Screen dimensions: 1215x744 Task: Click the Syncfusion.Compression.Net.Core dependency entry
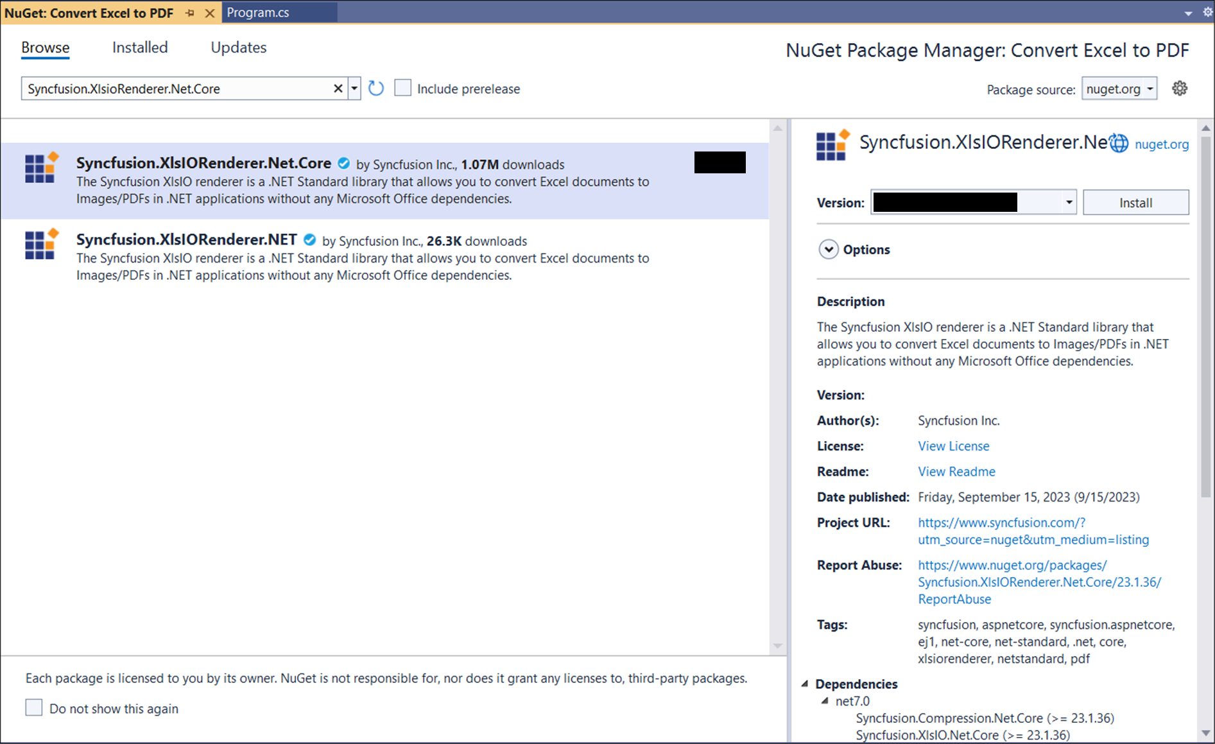985,718
